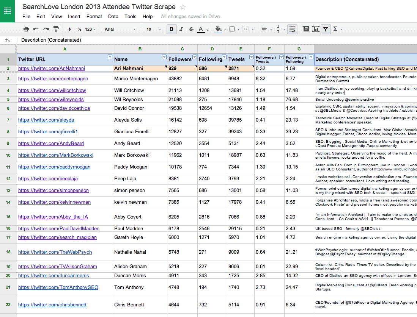Image resolution: width=417 pixels, height=317 pixels.
Task: Open the Help menu
Action: click(x=148, y=16)
